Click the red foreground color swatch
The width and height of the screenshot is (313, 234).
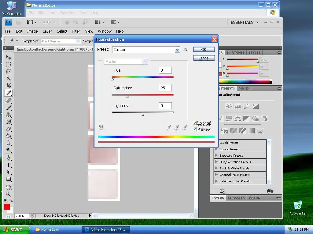[x=7, y=207]
